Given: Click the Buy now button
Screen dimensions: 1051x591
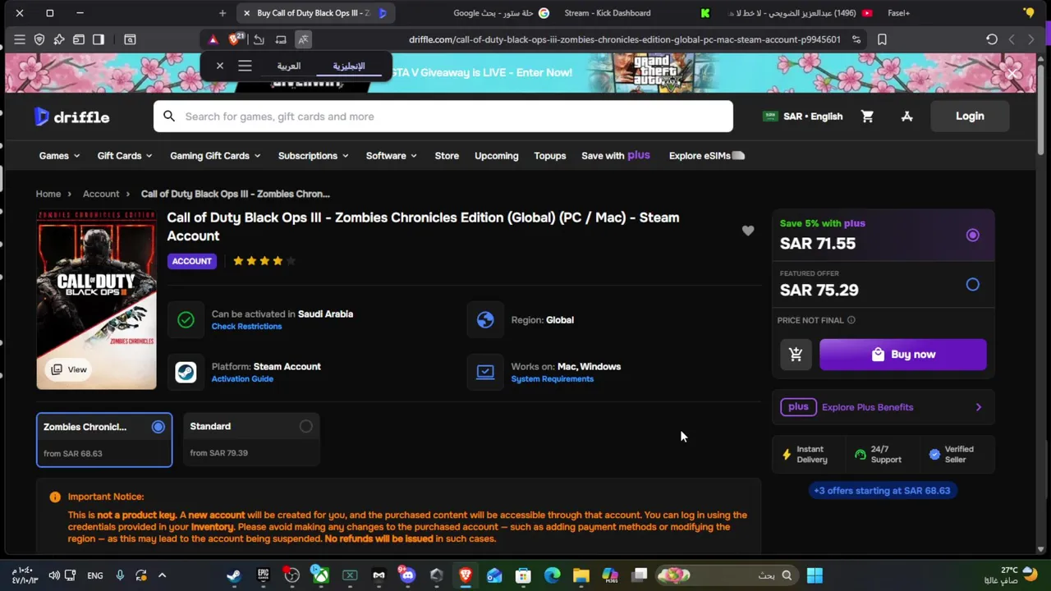Looking at the screenshot, I should 903,355.
